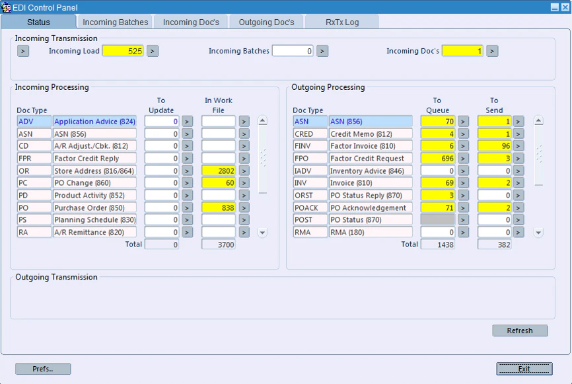Exit the EDI Control Panel
The image size is (572, 384).
click(x=525, y=369)
